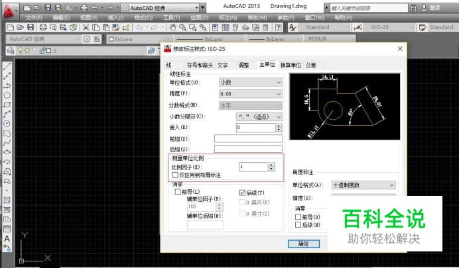Switch to the 调整 tab

(243, 65)
